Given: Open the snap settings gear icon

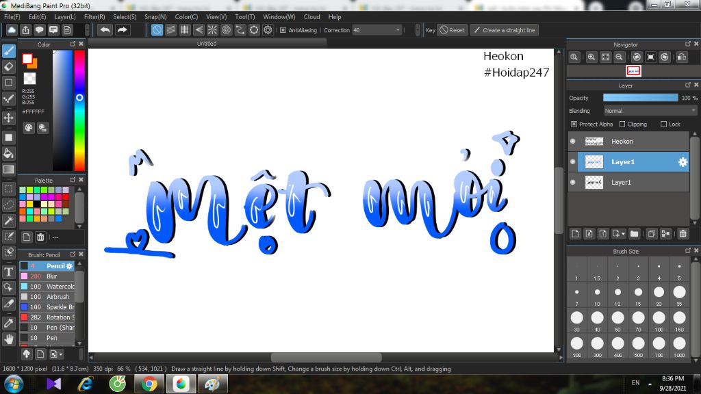Looking at the screenshot, I should 268,30.
